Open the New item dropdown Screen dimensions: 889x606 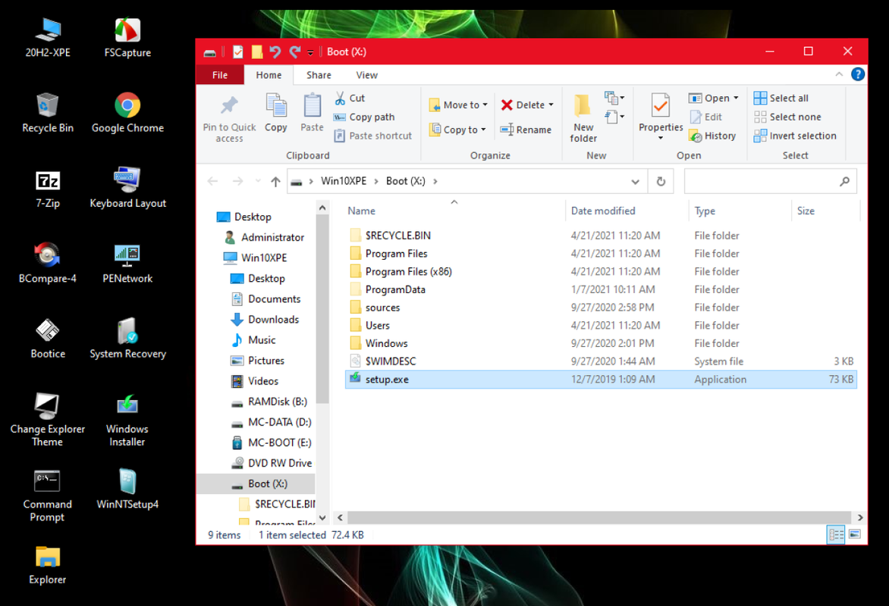click(x=614, y=98)
